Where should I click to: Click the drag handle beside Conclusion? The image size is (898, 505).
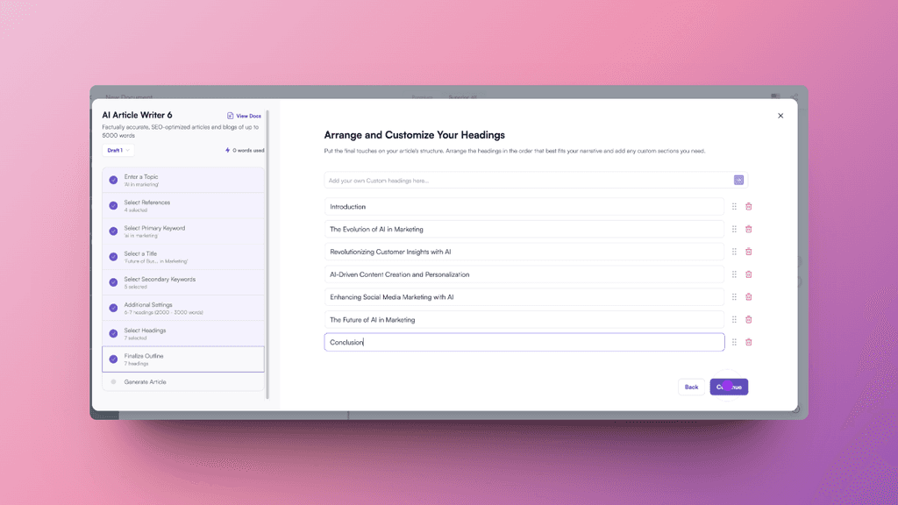click(734, 342)
